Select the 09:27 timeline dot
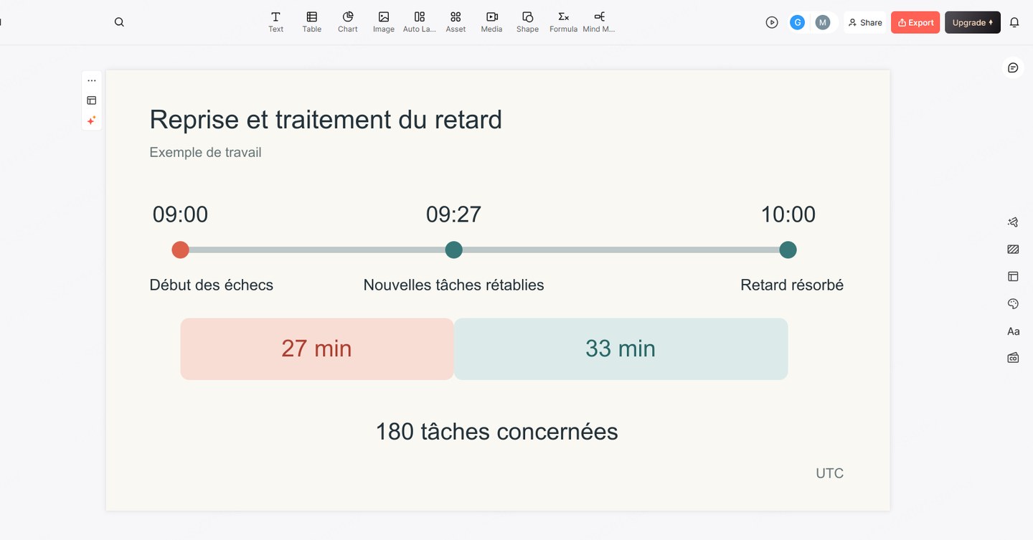Image resolution: width=1033 pixels, height=540 pixels. click(x=453, y=250)
